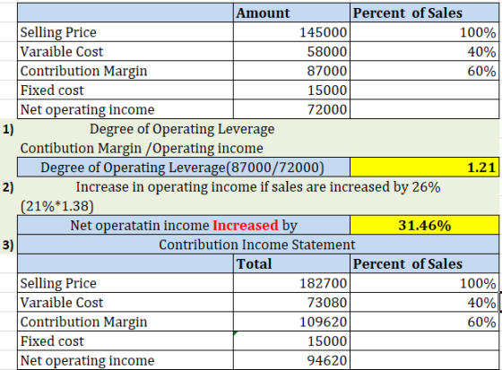Click 'Contibution Margin /Operating income' formula text

142,148
